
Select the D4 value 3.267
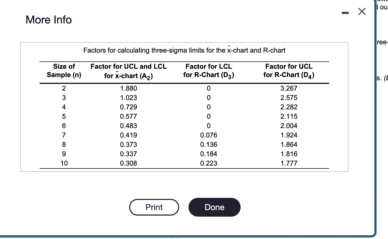tap(289, 88)
